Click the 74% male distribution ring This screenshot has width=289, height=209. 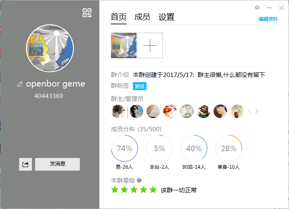tap(125, 148)
